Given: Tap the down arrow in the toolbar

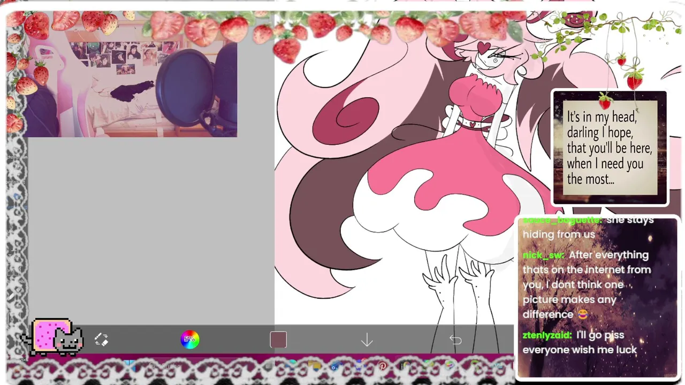Looking at the screenshot, I should tap(367, 340).
